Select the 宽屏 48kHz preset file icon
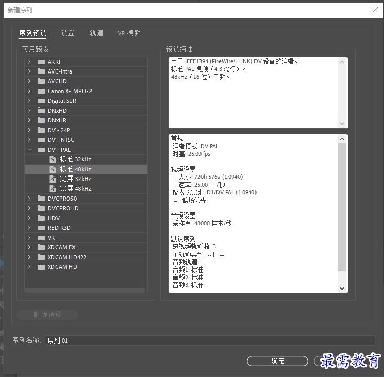Viewport: 384px width, 377px height. 52,189
